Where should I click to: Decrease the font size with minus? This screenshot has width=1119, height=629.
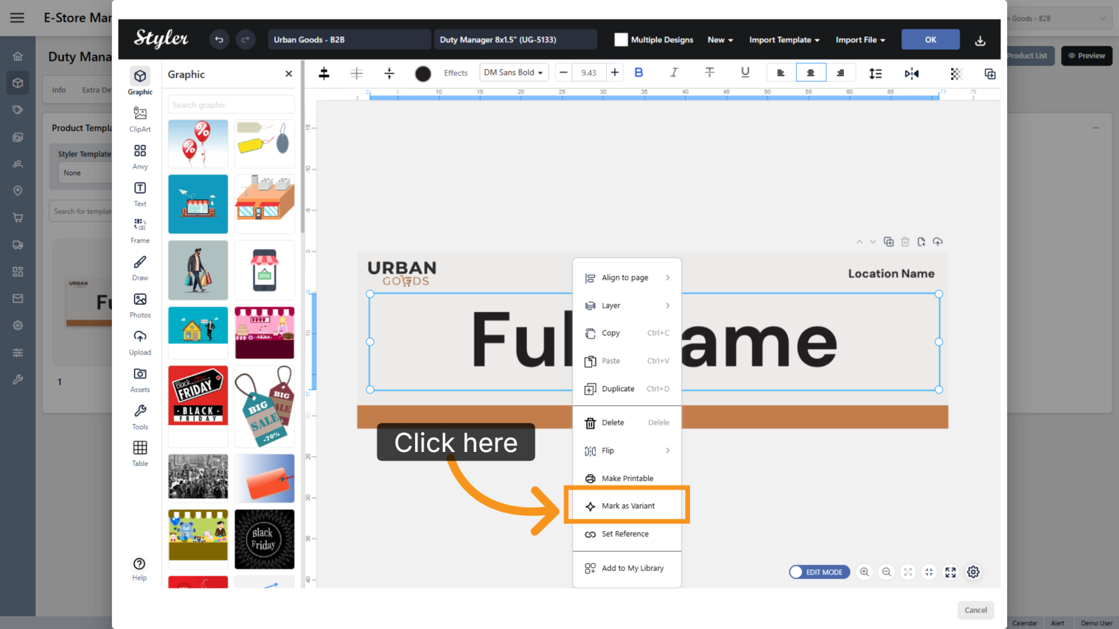pyautogui.click(x=563, y=73)
